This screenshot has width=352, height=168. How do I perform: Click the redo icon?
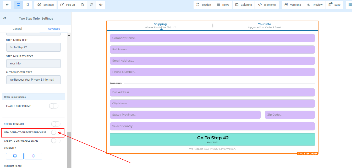pos(91,5)
